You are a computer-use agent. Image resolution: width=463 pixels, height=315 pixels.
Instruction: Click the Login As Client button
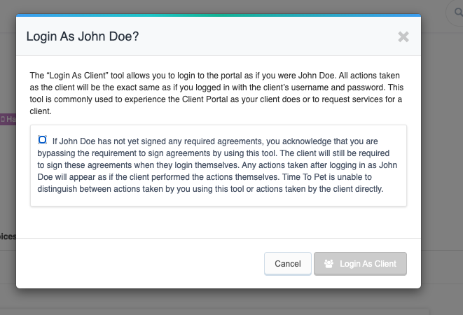coord(360,264)
